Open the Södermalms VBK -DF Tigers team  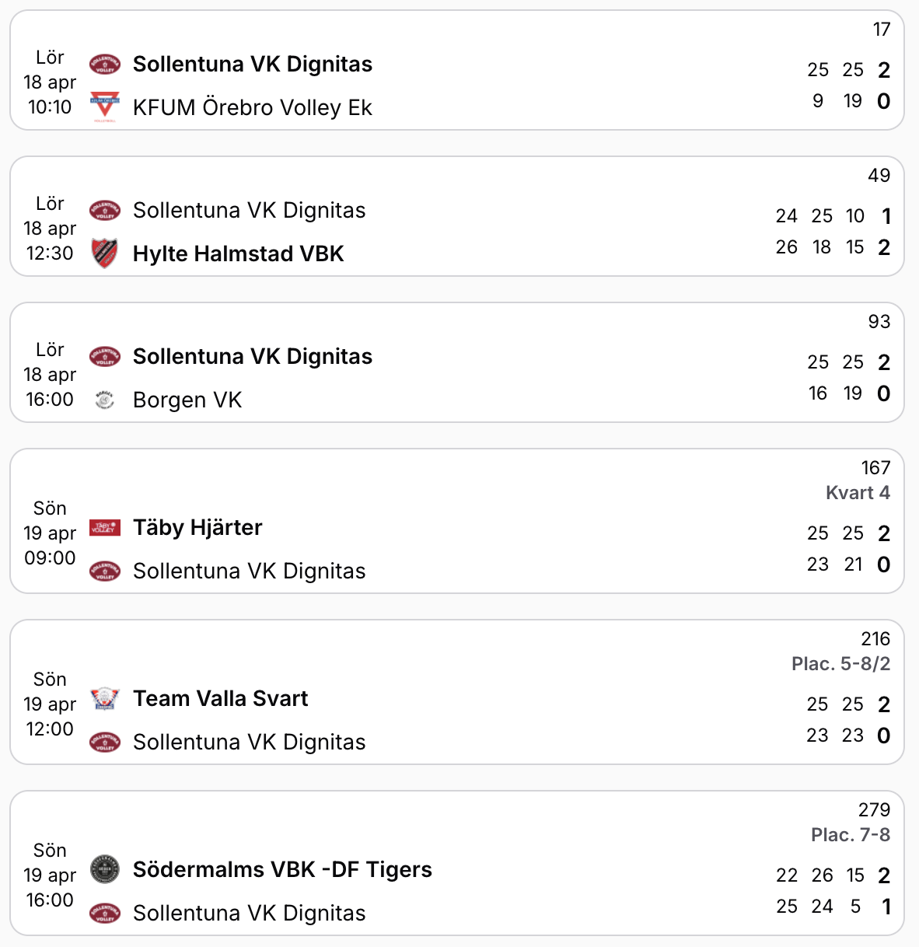[282, 869]
